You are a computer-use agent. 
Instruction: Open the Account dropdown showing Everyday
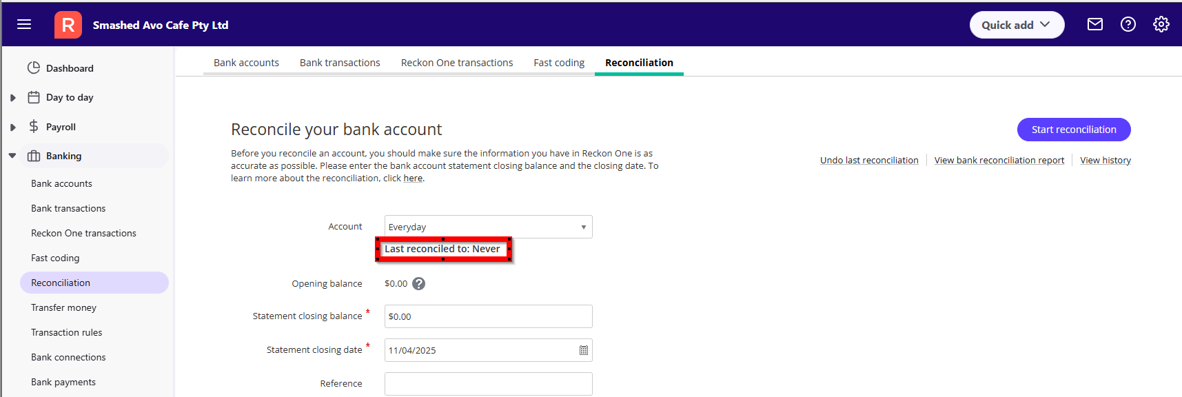click(488, 227)
